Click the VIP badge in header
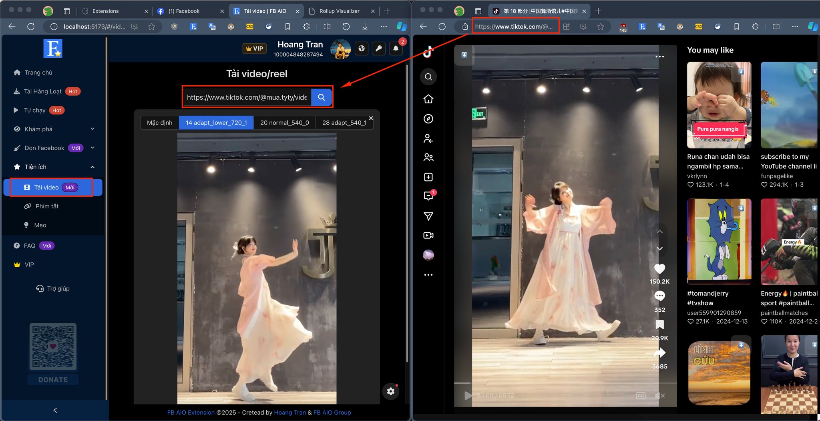This screenshot has width=820, height=421. tap(255, 48)
